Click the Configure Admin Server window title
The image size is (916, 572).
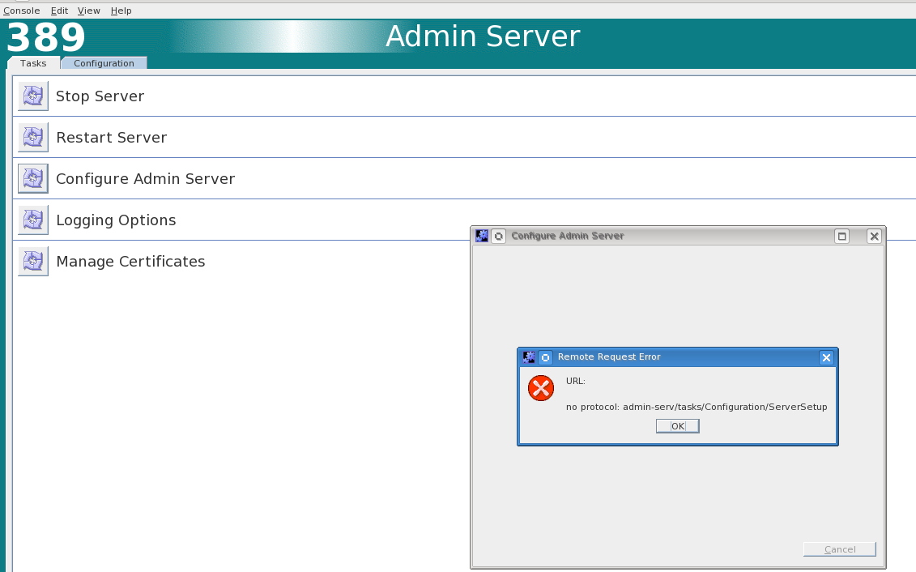(x=567, y=236)
